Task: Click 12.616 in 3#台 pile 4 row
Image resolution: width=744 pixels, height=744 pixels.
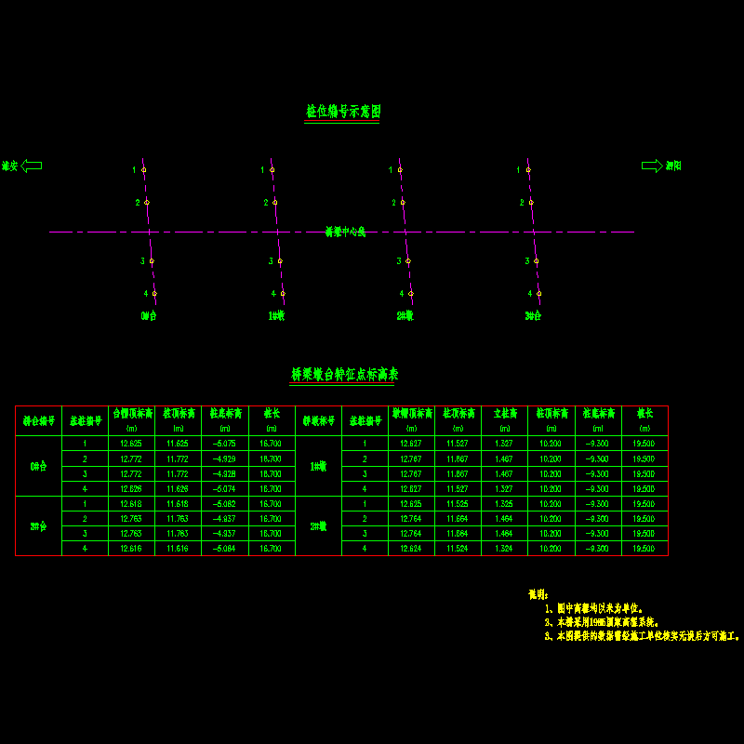Action: [x=131, y=549]
